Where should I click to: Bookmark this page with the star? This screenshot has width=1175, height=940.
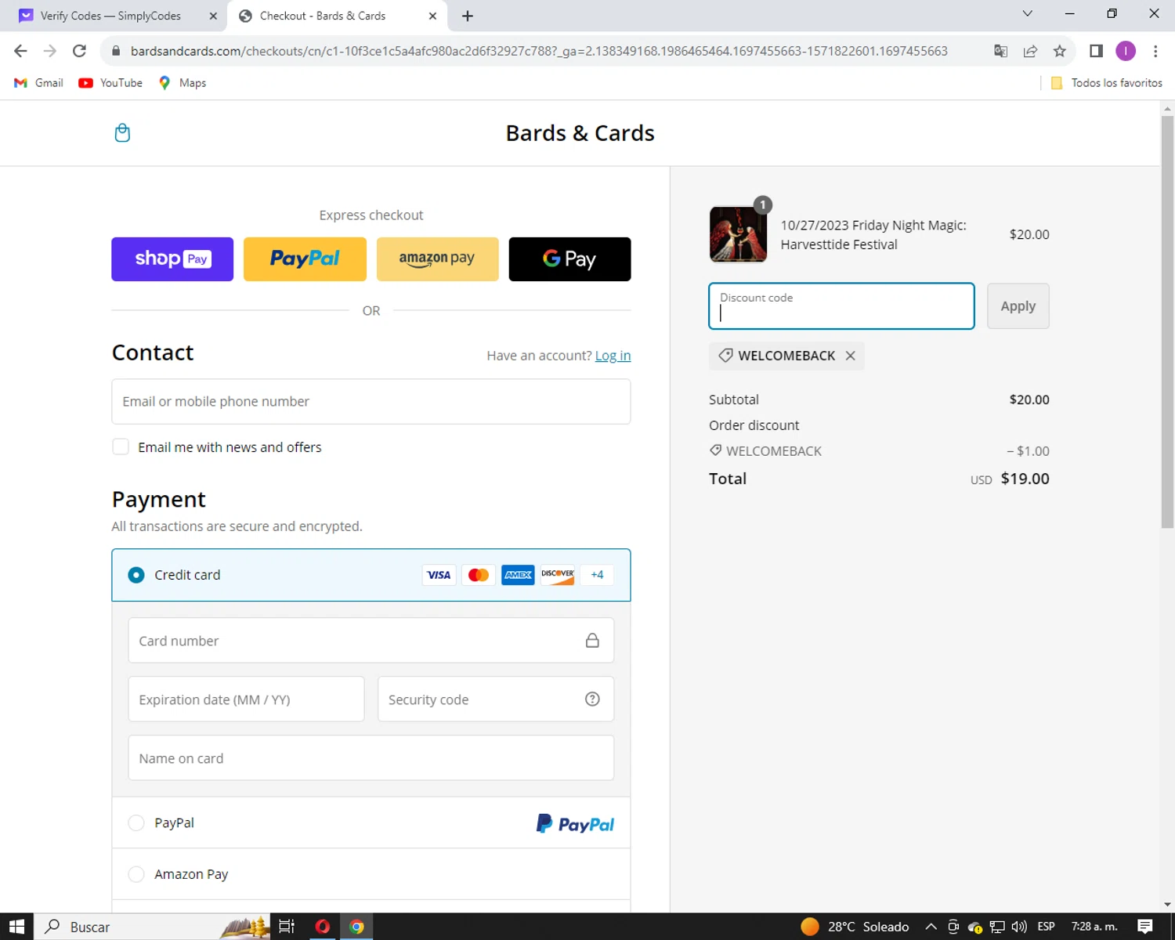coord(1059,51)
